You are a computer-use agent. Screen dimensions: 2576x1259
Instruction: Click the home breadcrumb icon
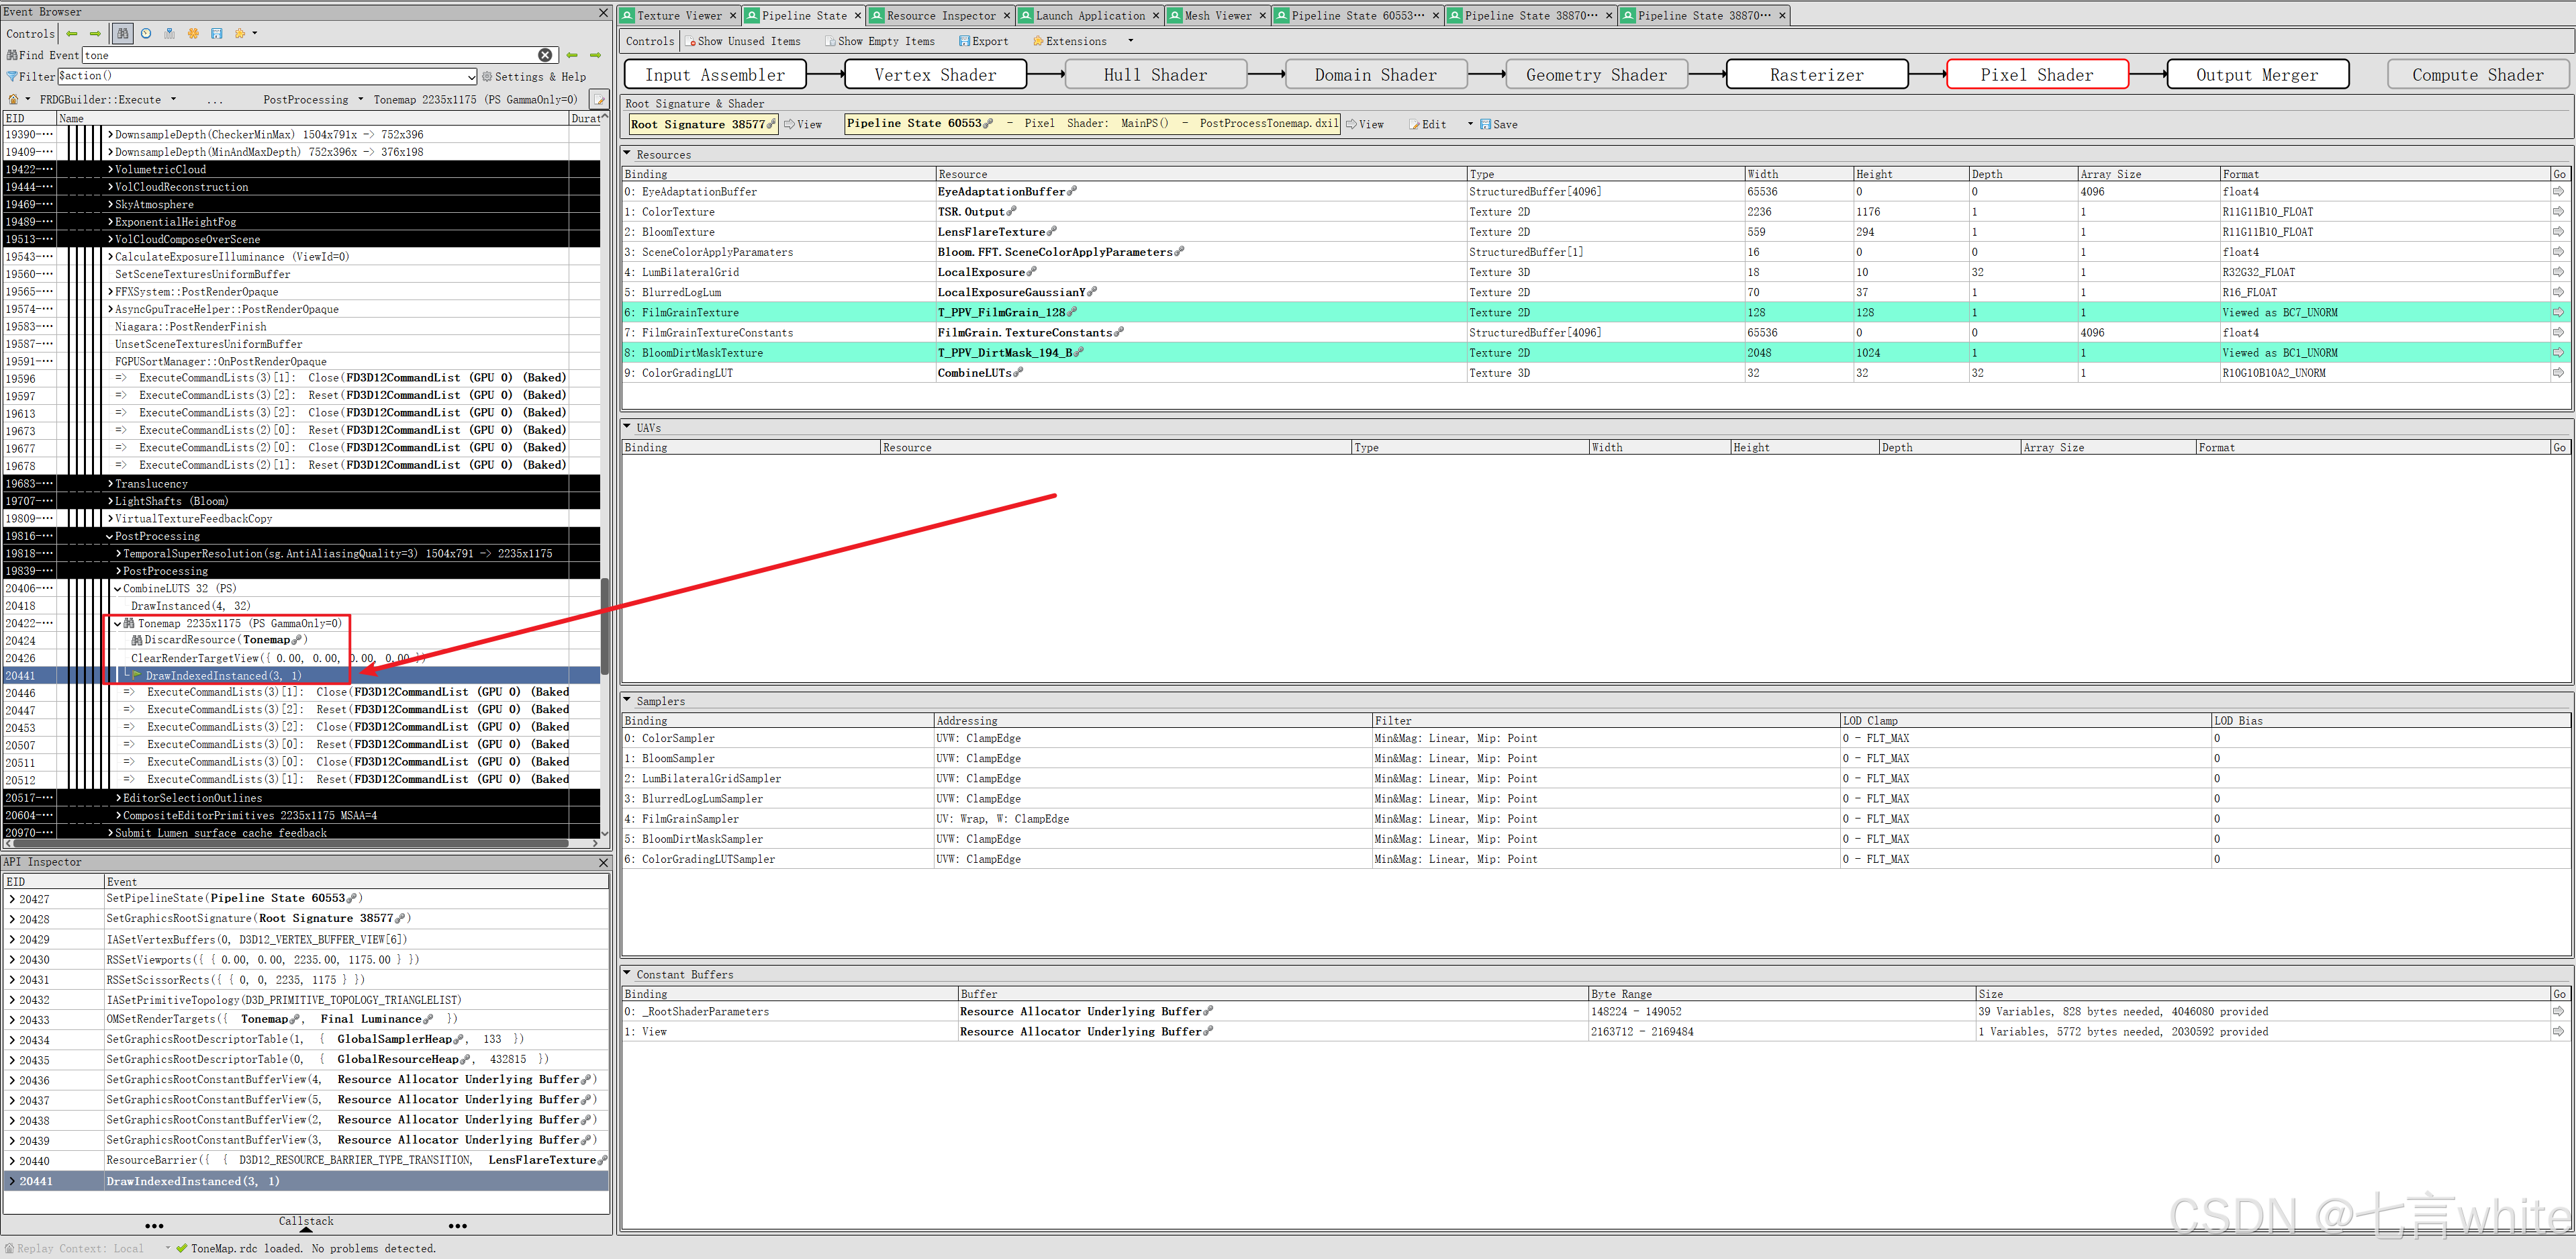click(x=13, y=100)
